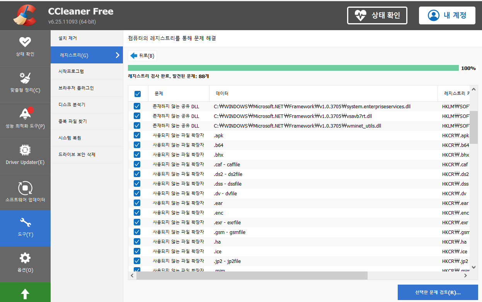Uncheck the .gsm - gsmfile row checkbox

pyautogui.click(x=137, y=232)
